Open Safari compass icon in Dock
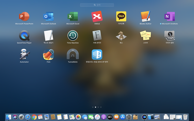The width and height of the screenshot is (194, 121). (28, 117)
